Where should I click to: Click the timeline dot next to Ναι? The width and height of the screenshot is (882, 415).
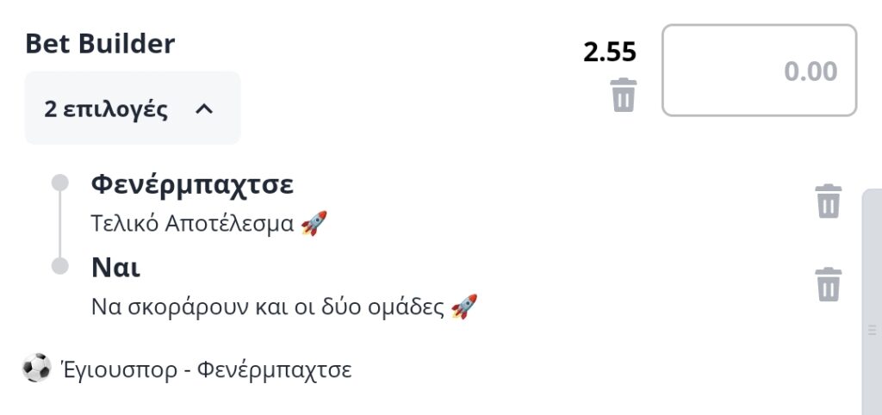pos(59,266)
